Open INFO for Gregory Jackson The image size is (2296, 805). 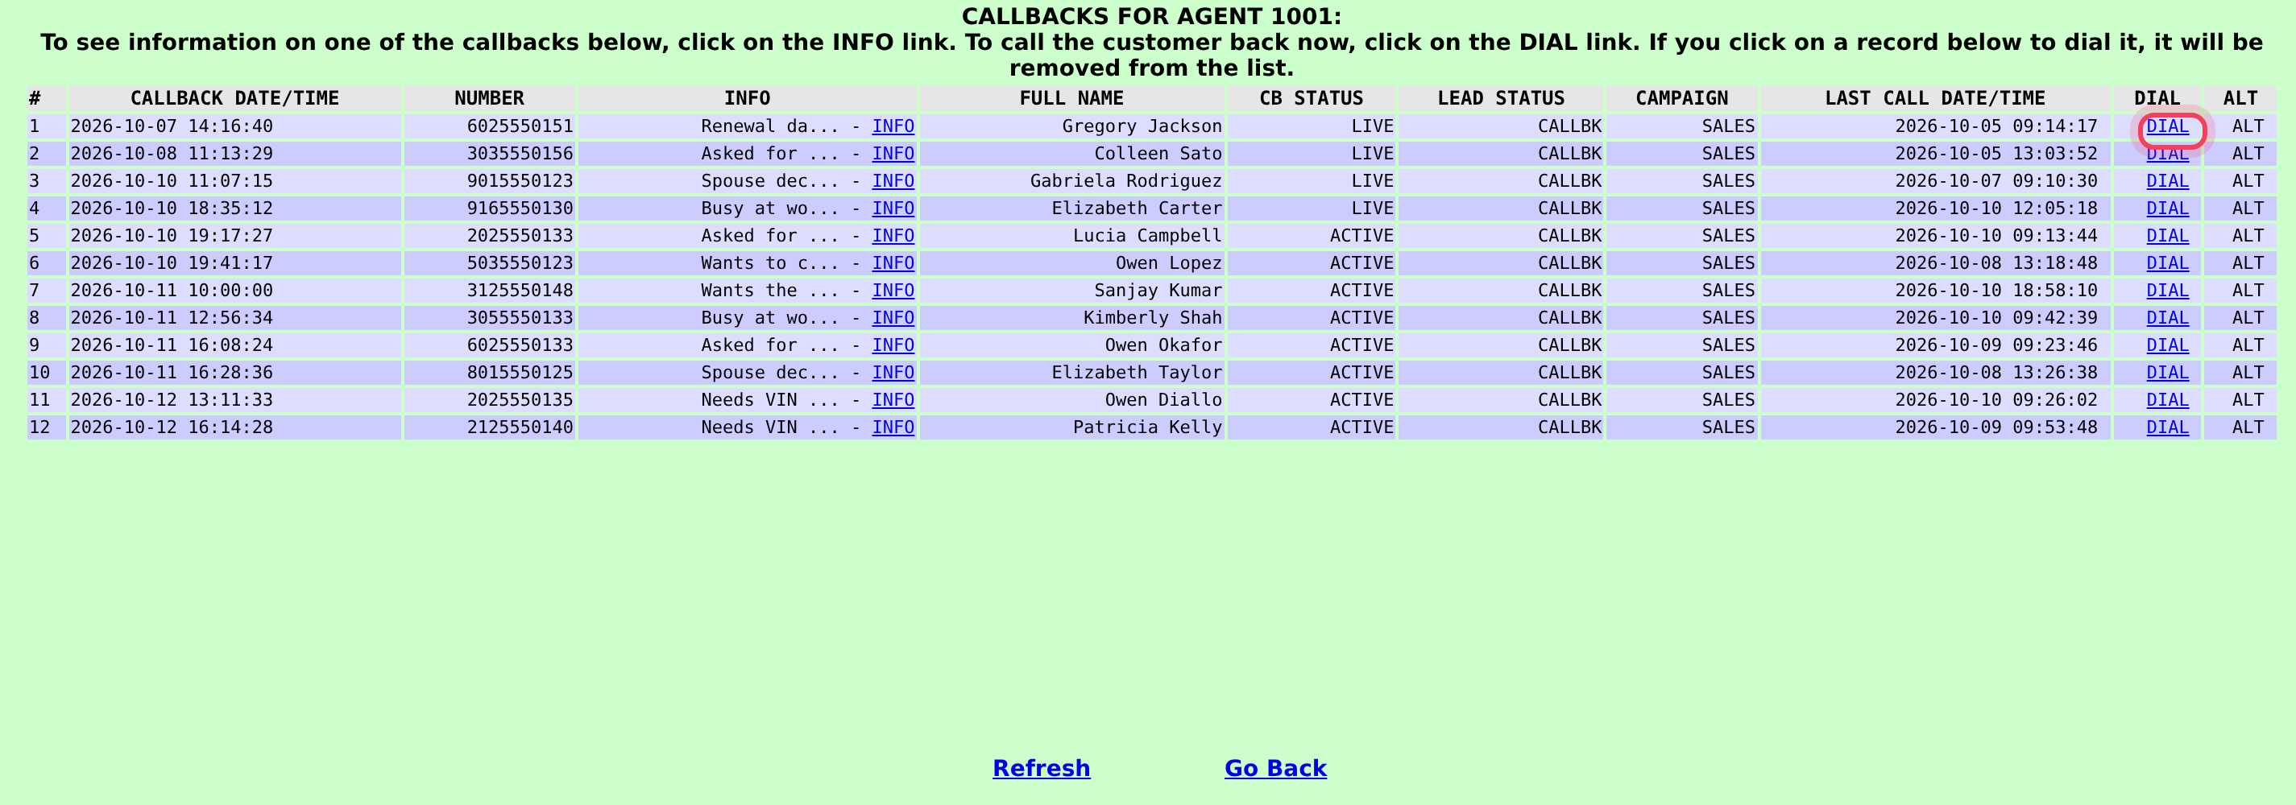[x=892, y=126]
